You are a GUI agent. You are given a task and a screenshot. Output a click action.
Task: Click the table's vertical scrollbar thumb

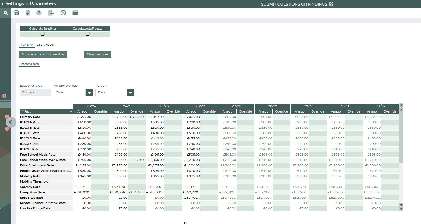[x=401, y=137]
